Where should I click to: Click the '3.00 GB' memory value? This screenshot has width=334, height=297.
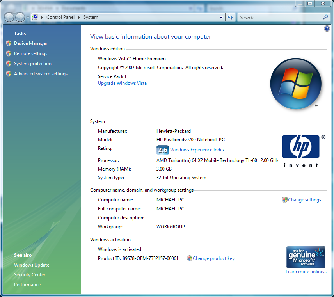(x=164, y=169)
